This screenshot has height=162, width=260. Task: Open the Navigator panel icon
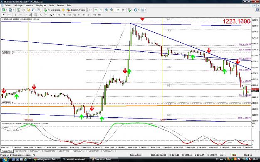pos(29,10)
